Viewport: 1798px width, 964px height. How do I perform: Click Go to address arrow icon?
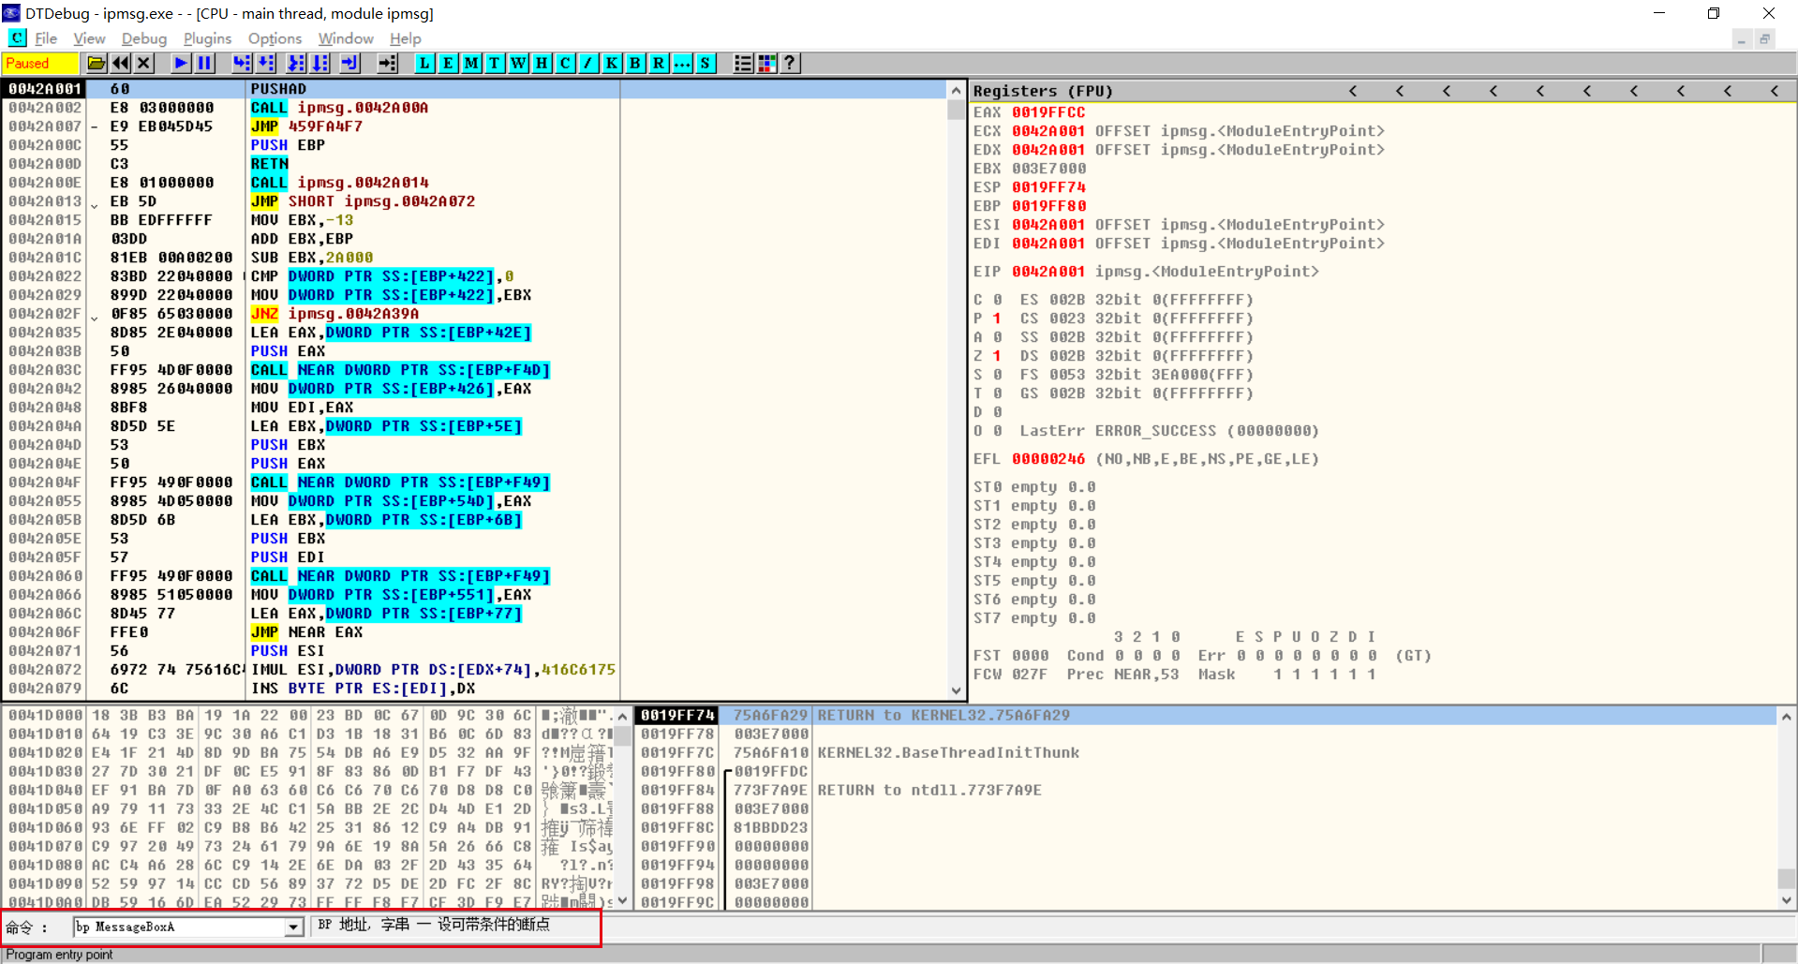387,63
